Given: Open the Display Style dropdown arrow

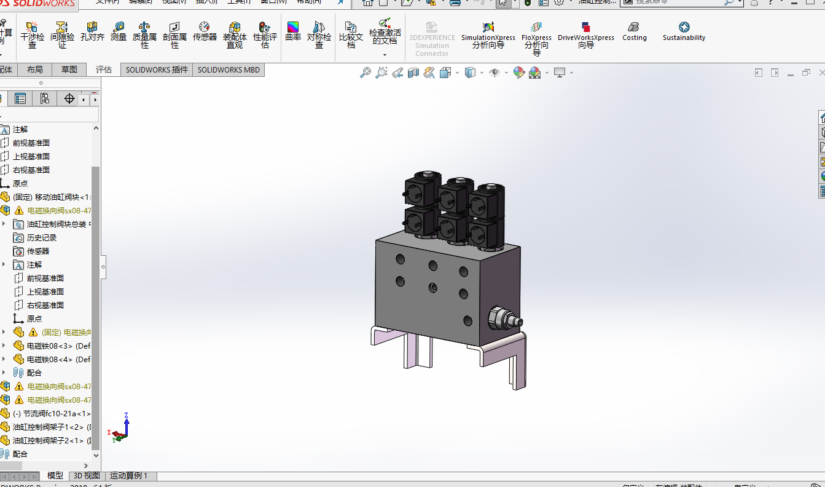Looking at the screenshot, I should pos(482,73).
